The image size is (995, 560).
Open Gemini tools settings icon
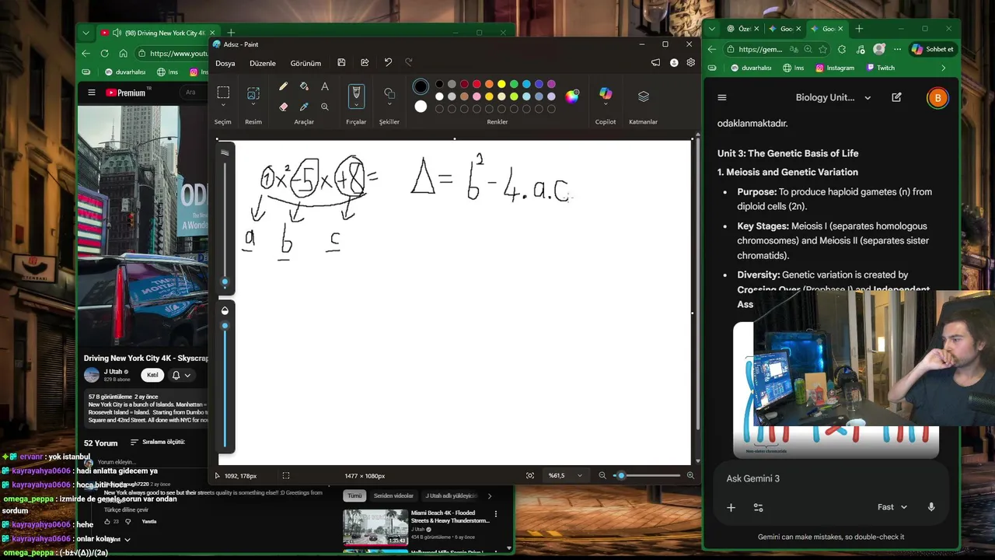pos(759,507)
